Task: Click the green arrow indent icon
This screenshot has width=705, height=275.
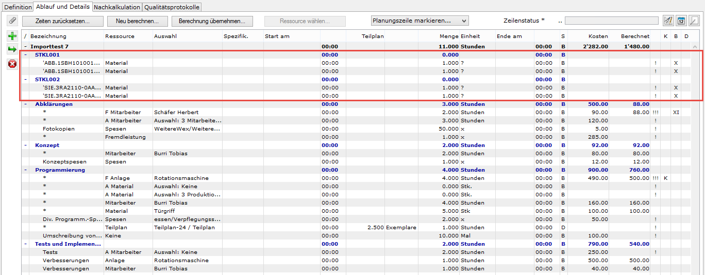Action: (12, 49)
